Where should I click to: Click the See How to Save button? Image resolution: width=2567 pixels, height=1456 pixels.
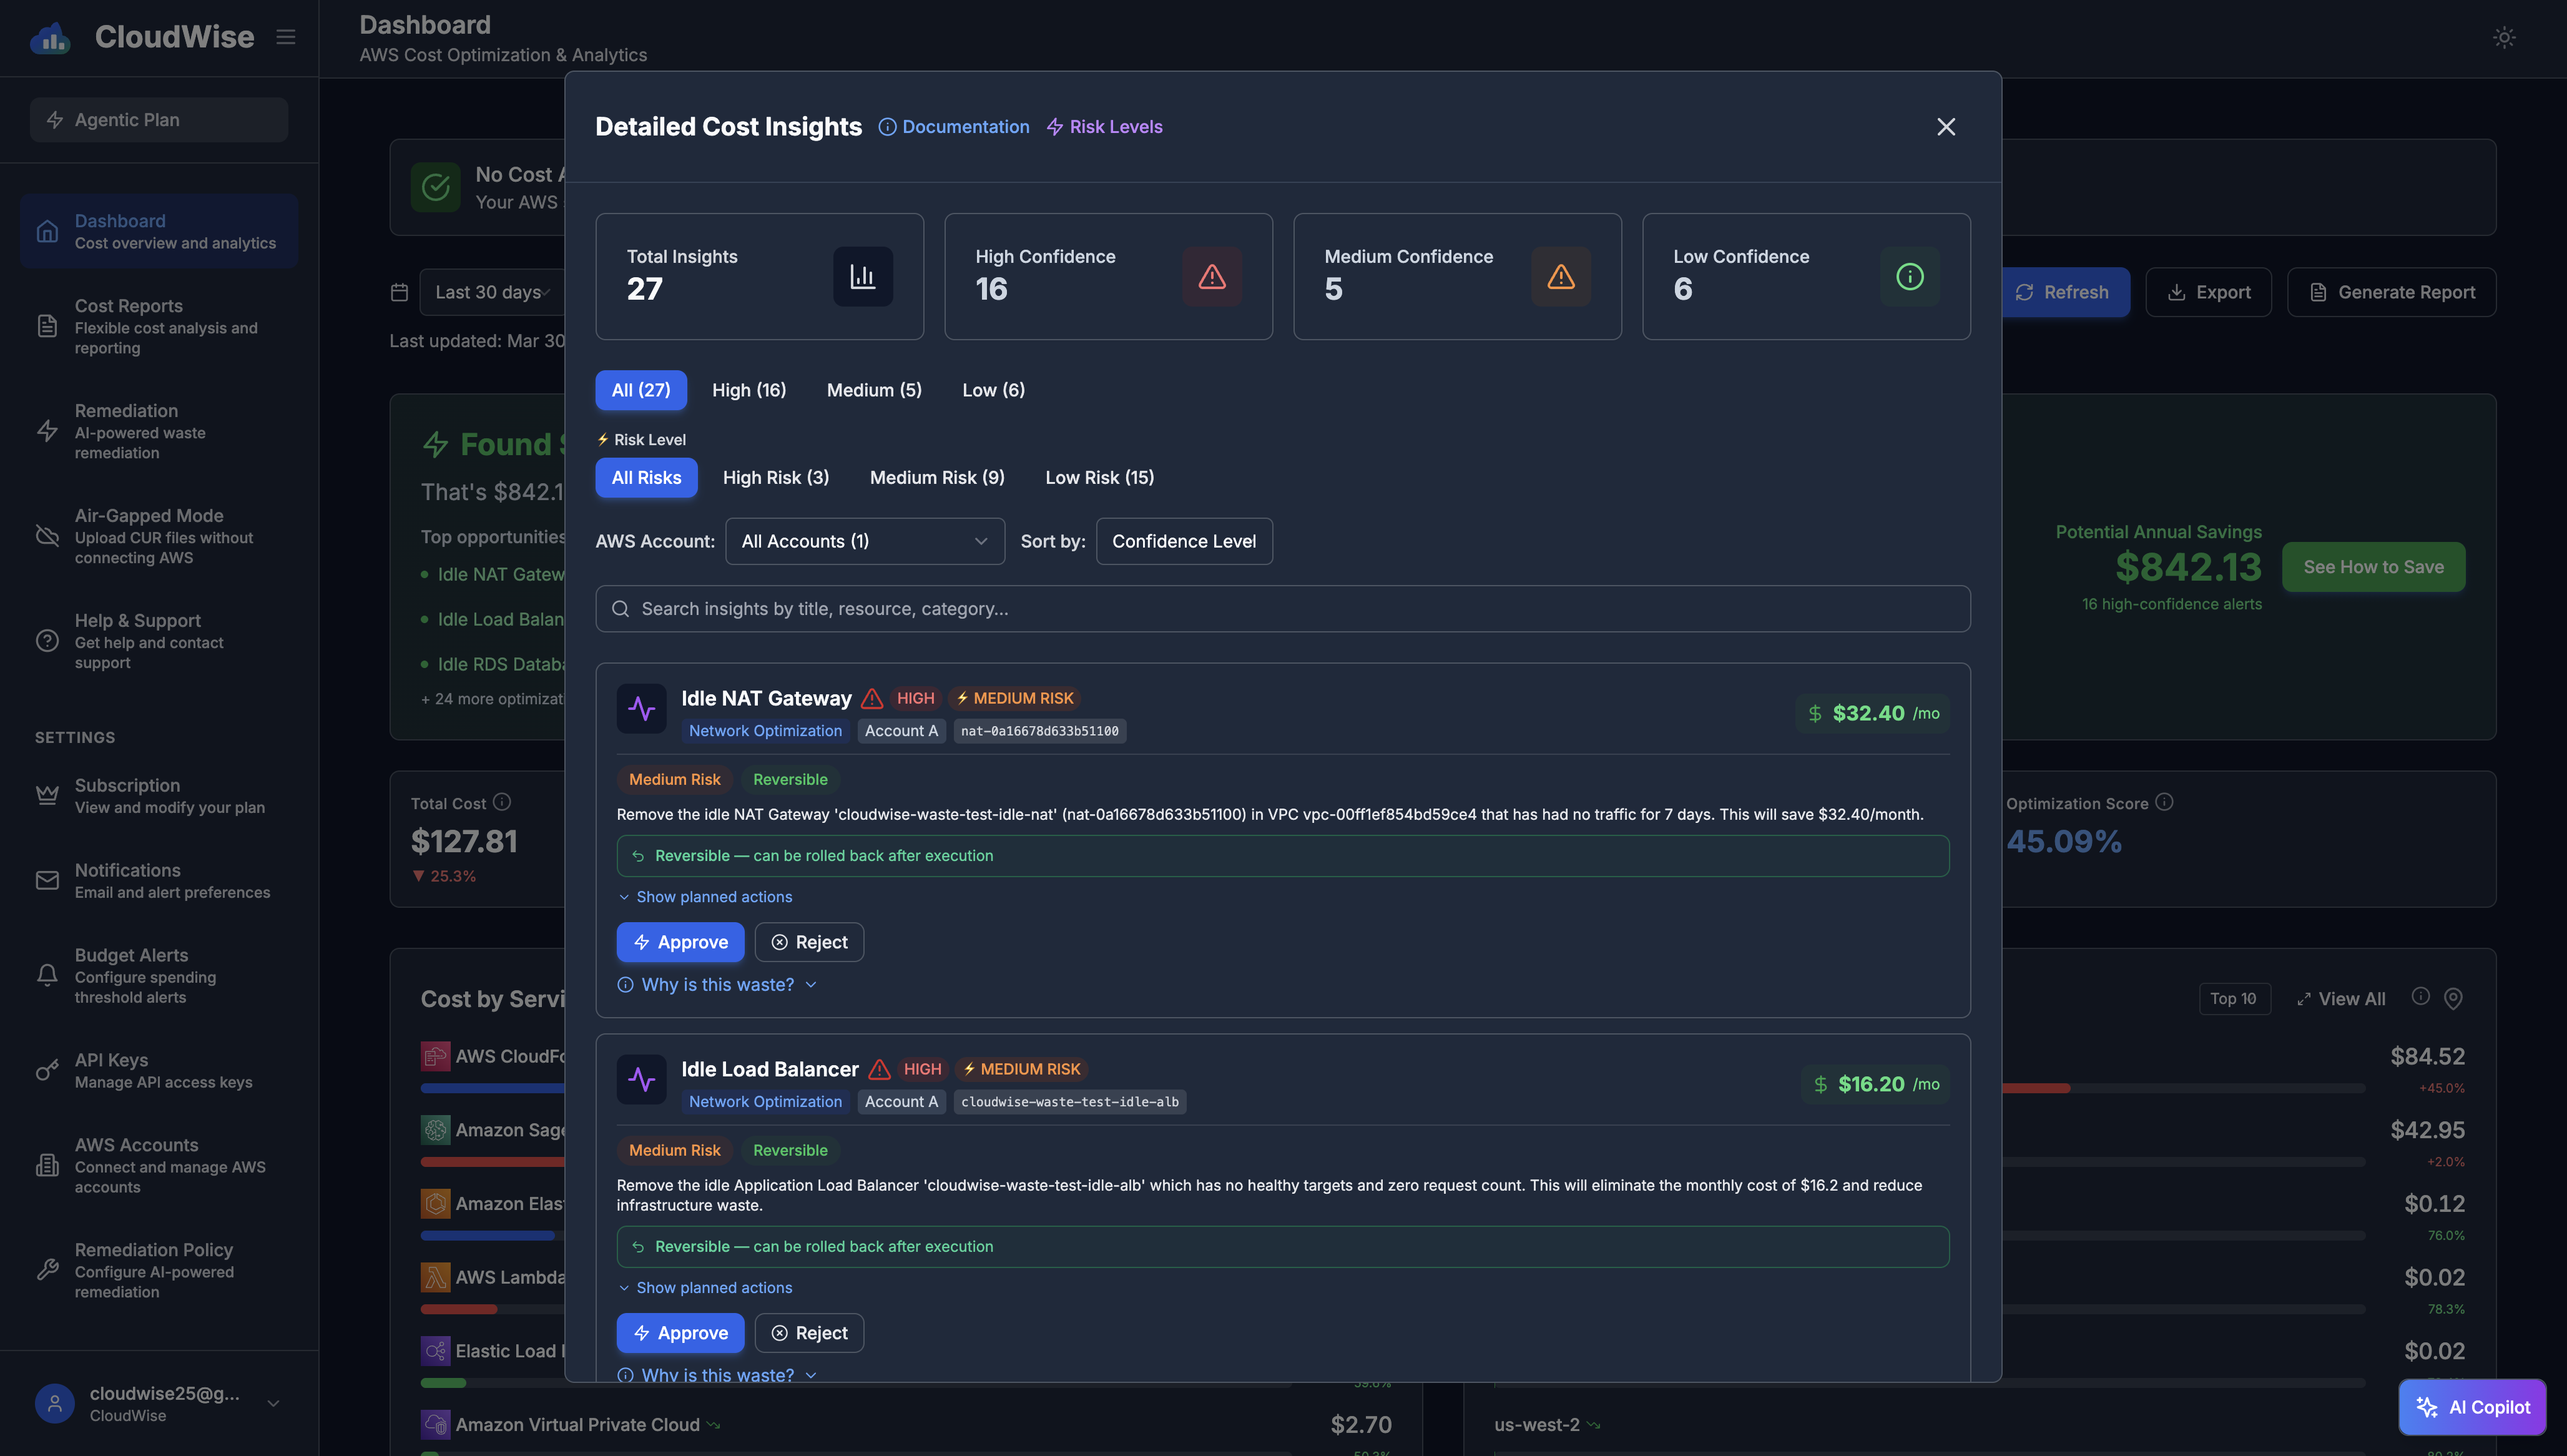click(x=2373, y=566)
